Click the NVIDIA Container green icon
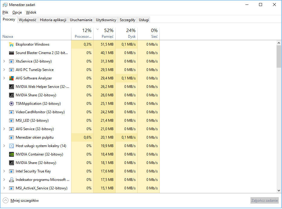The image size is (282, 209). click(x=11, y=154)
